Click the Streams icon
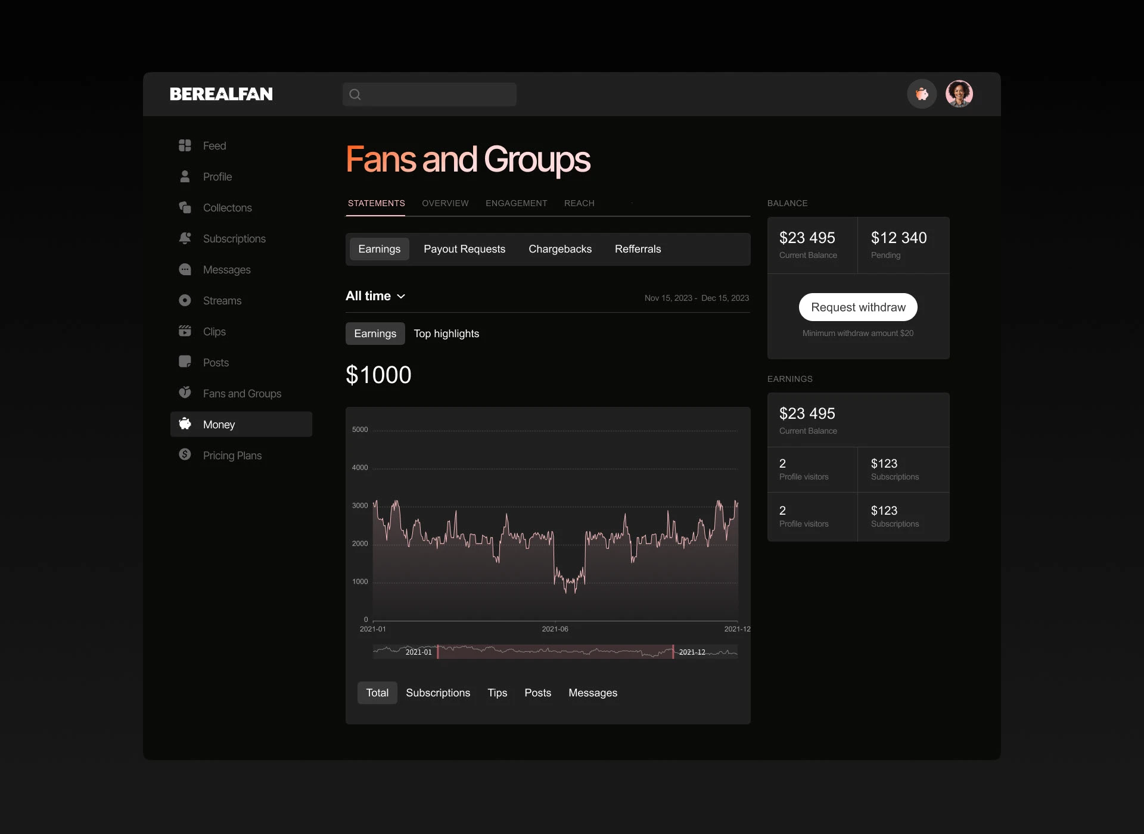The image size is (1144, 834). click(185, 300)
